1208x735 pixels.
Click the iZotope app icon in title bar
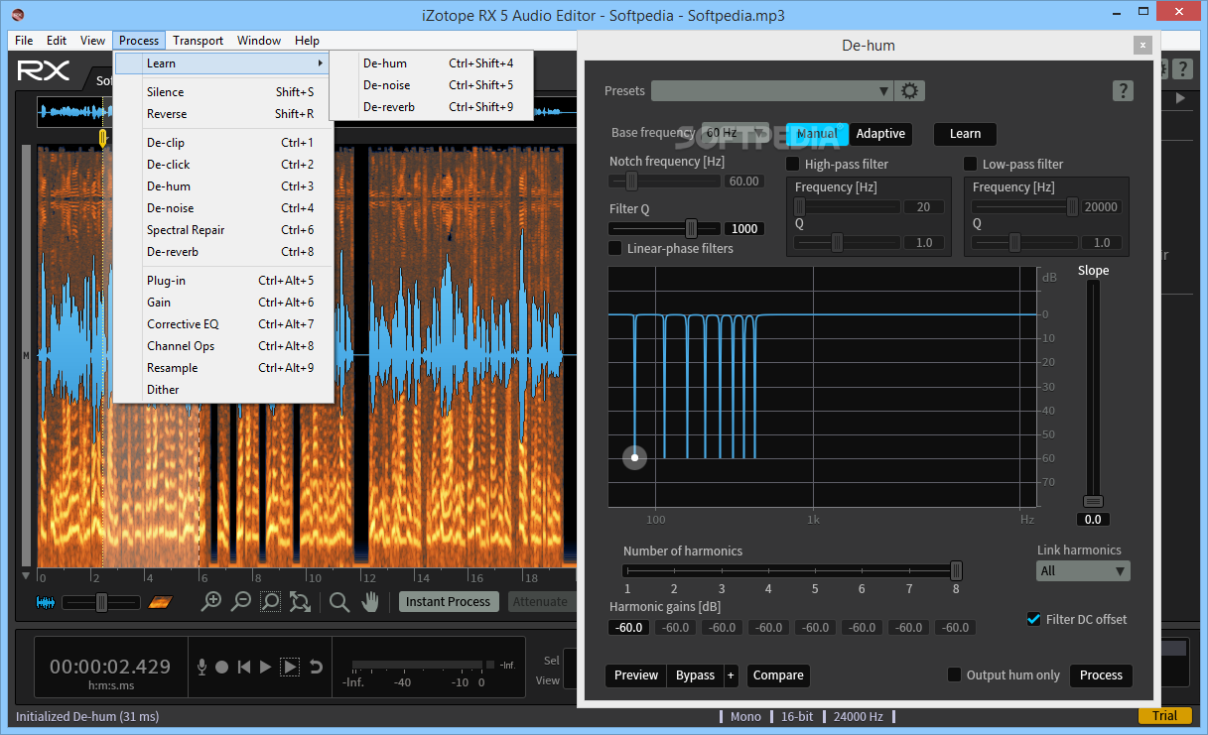17,15
